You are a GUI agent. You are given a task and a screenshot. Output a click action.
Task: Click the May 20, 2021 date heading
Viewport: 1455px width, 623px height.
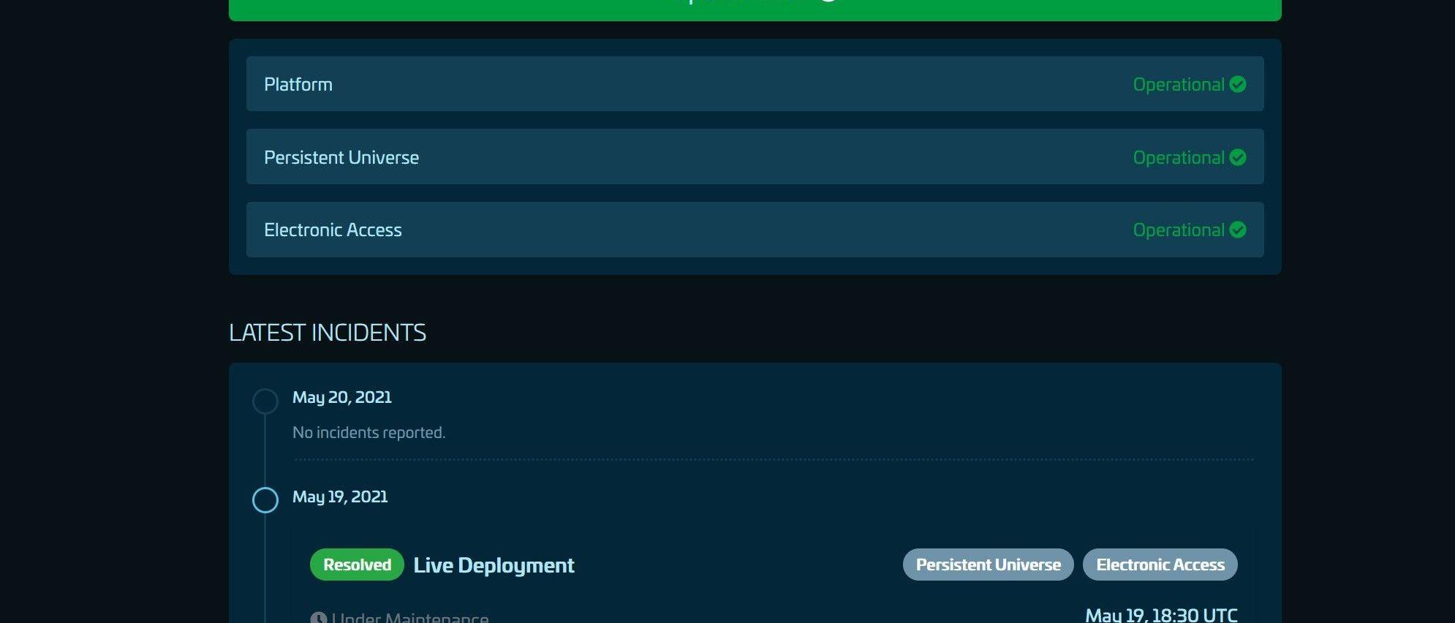(x=342, y=397)
